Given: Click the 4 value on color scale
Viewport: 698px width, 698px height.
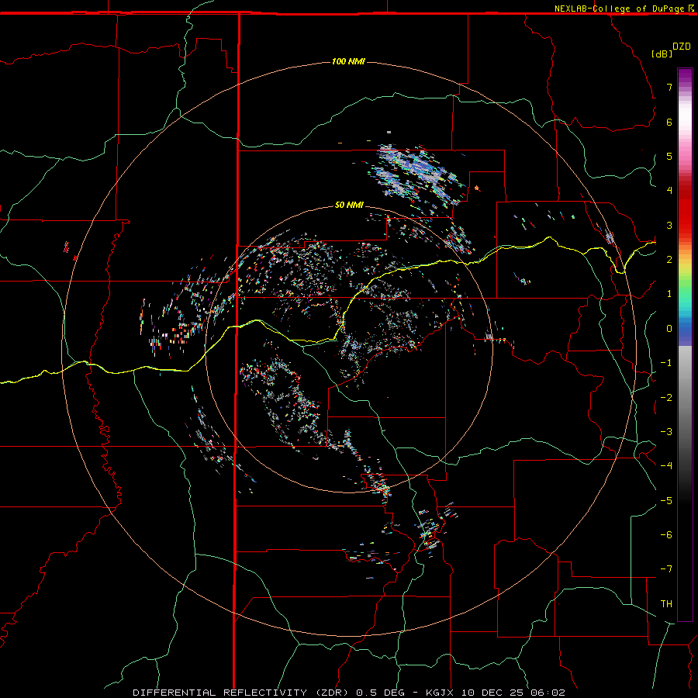Looking at the screenshot, I should 669,191.
